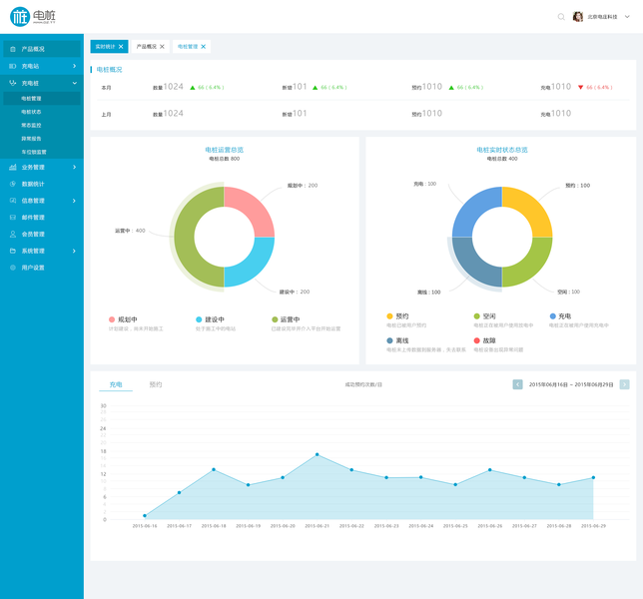643x599 pixels.
Task: Click the 产品概况 sidebar icon
Action: coord(13,49)
